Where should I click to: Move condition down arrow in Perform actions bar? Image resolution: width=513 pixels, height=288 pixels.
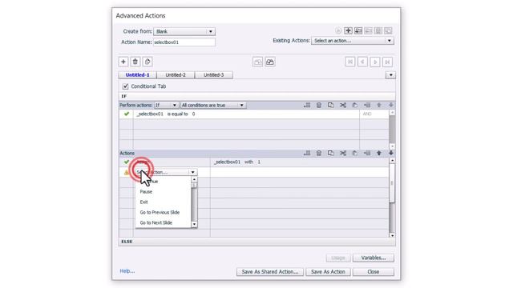(391, 105)
